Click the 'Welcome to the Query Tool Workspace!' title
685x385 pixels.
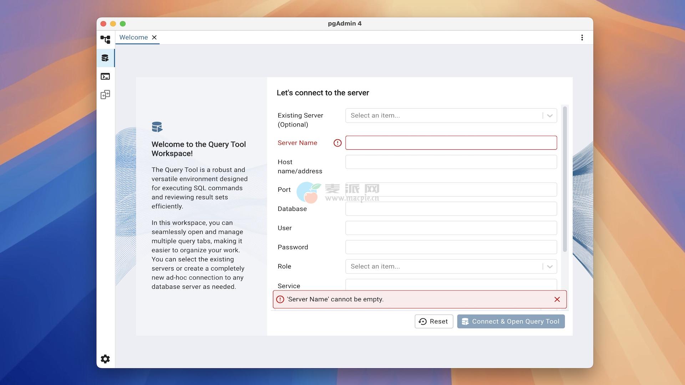[199, 149]
